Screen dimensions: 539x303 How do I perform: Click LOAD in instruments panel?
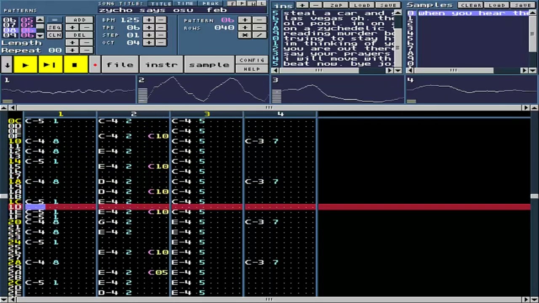pos(362,5)
